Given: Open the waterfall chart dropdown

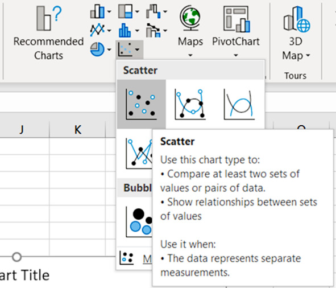Looking at the screenshot, I should point(156,11).
